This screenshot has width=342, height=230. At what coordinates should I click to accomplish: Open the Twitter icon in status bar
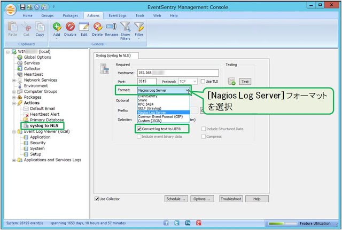pos(177,223)
